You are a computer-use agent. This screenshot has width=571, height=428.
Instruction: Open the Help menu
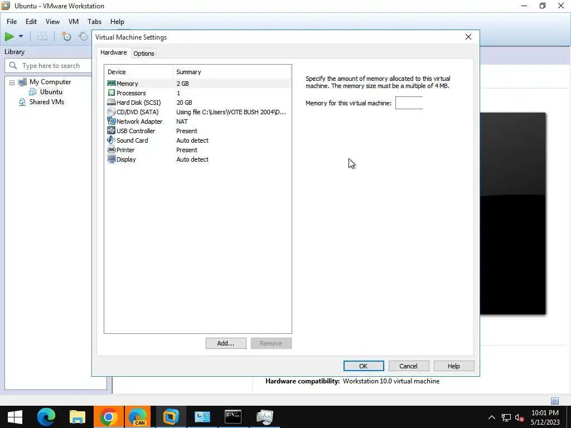pyautogui.click(x=117, y=22)
